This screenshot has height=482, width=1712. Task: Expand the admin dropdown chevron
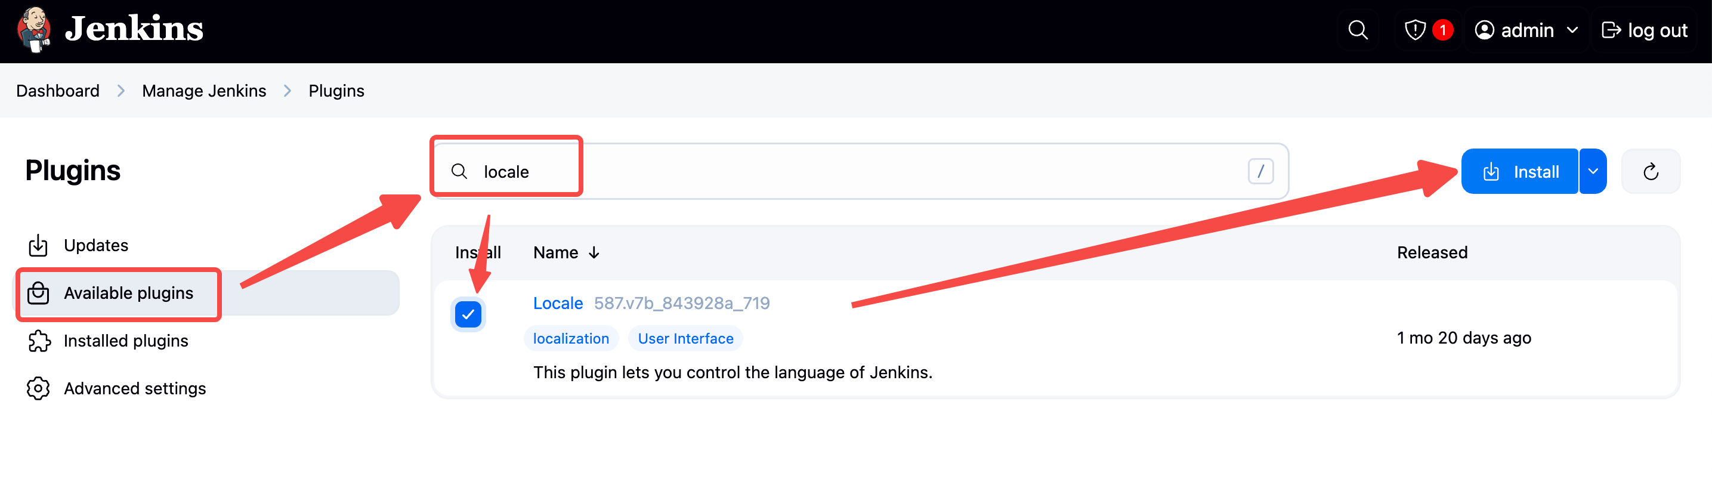click(x=1572, y=30)
